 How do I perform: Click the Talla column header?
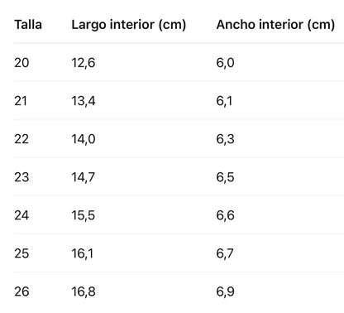28,25
